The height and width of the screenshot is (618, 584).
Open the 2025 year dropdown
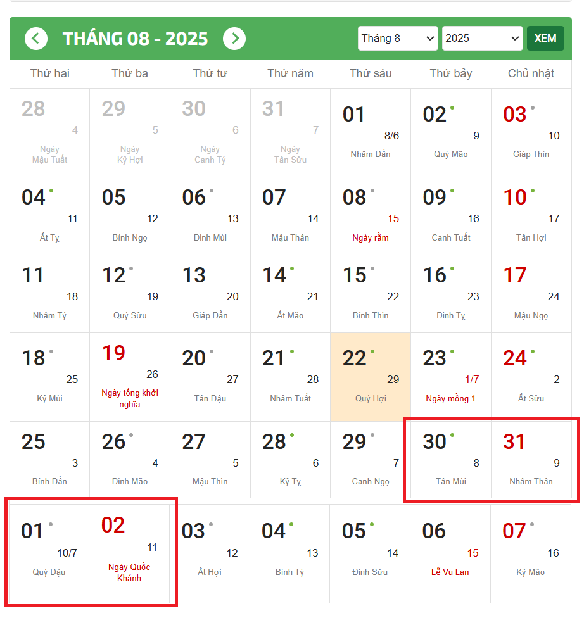pyautogui.click(x=482, y=38)
